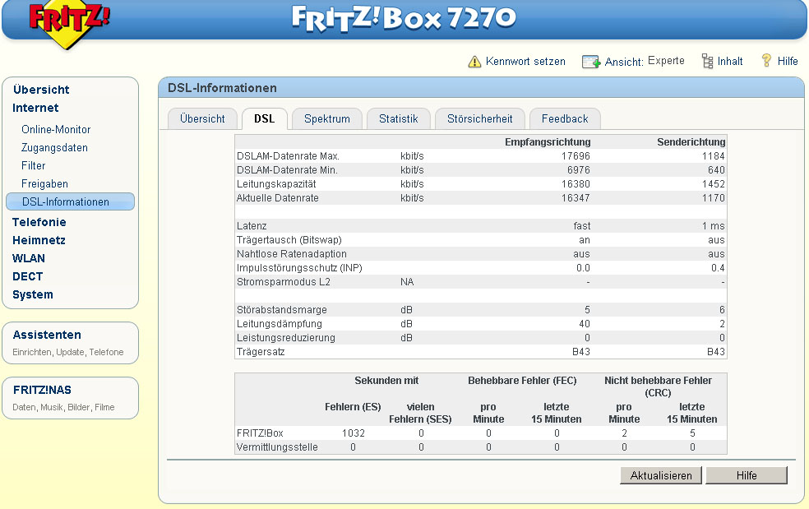Image resolution: width=809 pixels, height=509 pixels.
Task: Open Filter submenu item
Action: (34, 166)
